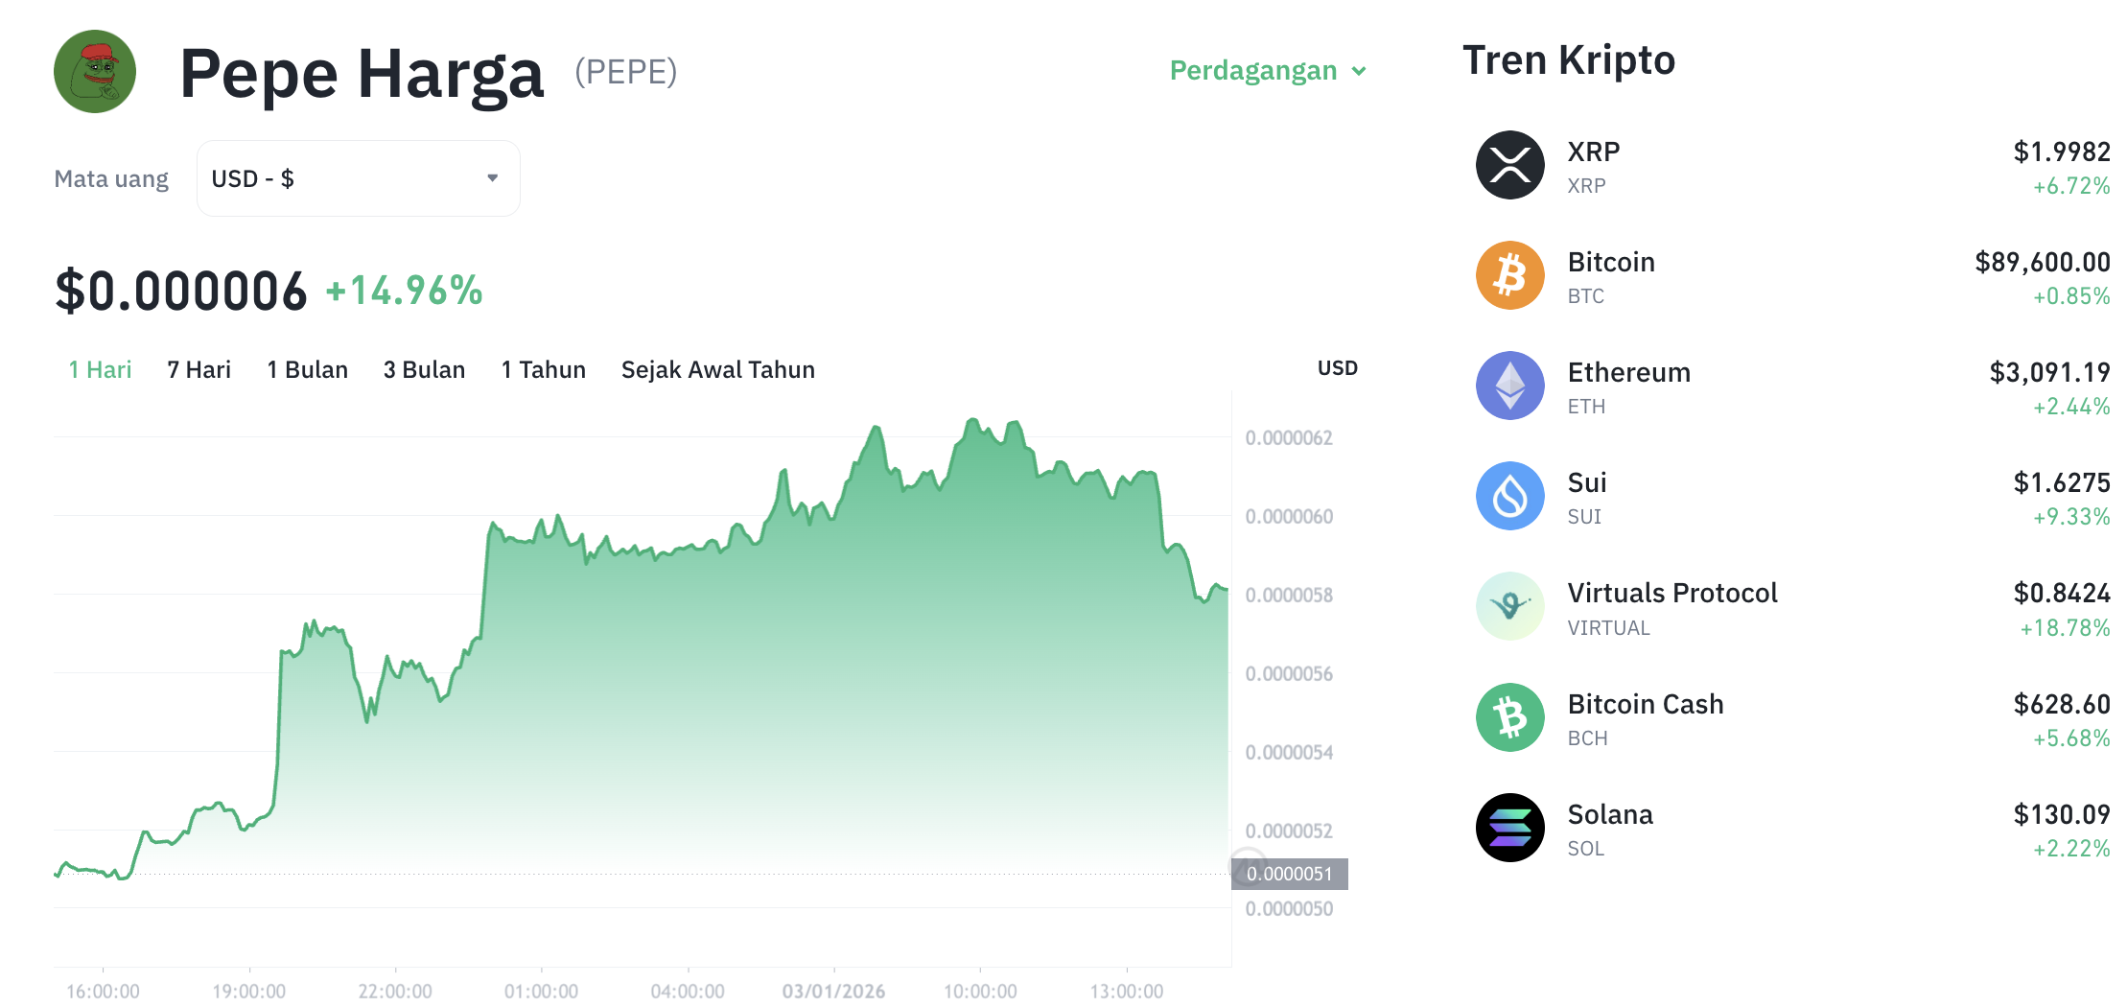Expand the Perdagangan dropdown chevron

pos(1359,71)
